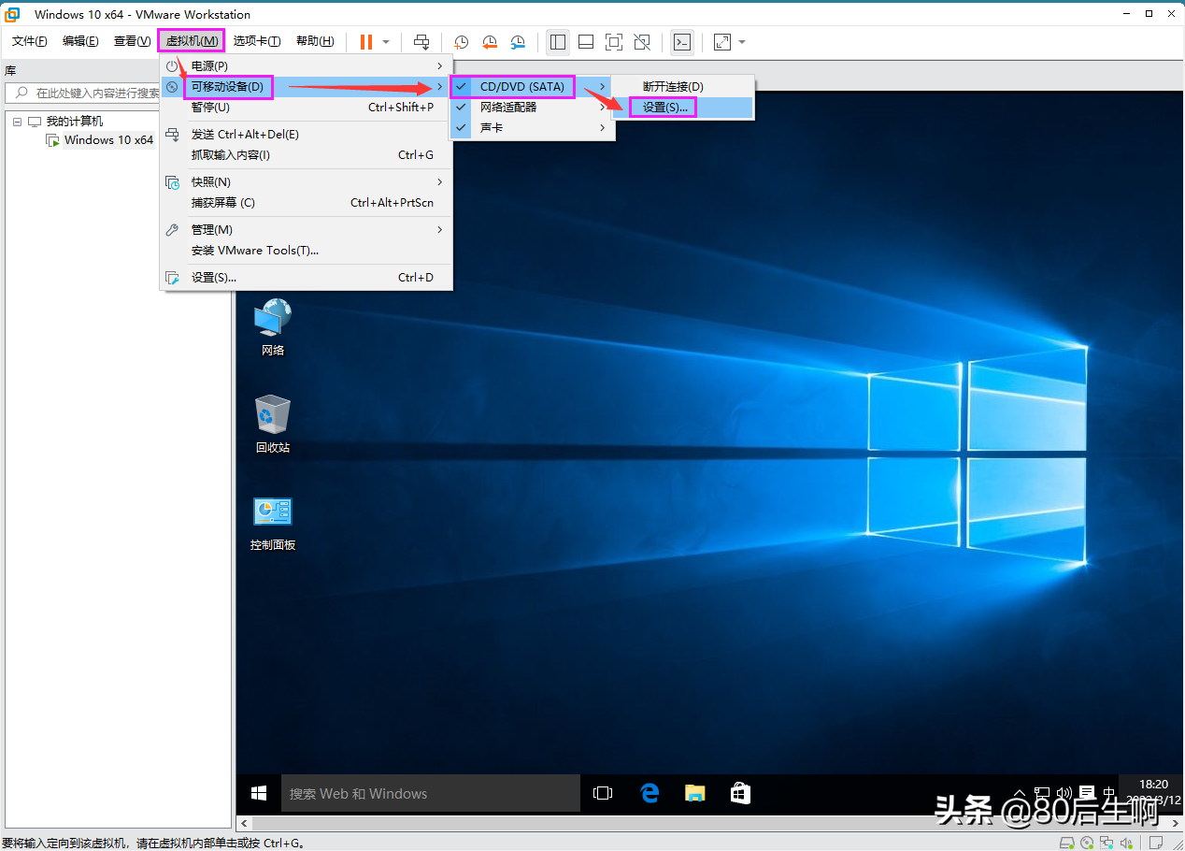Expand the 快照(N) submenu
The width and height of the screenshot is (1185, 851).
point(307,182)
